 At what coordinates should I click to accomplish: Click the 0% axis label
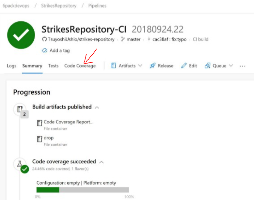(38, 197)
